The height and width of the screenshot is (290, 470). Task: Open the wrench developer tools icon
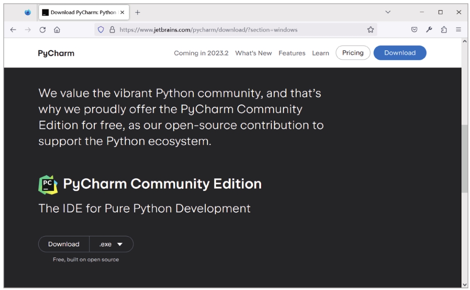point(428,30)
